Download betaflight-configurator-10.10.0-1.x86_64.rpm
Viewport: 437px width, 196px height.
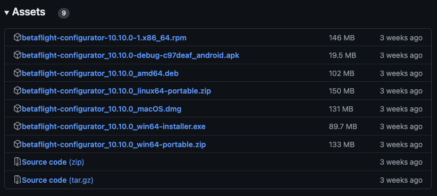click(104, 38)
